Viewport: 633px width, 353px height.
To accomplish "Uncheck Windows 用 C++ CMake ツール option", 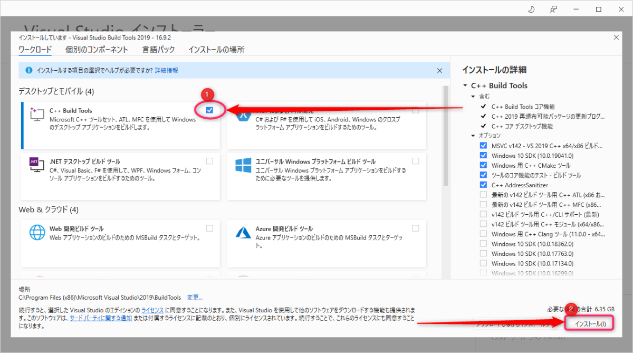I will tap(483, 165).
